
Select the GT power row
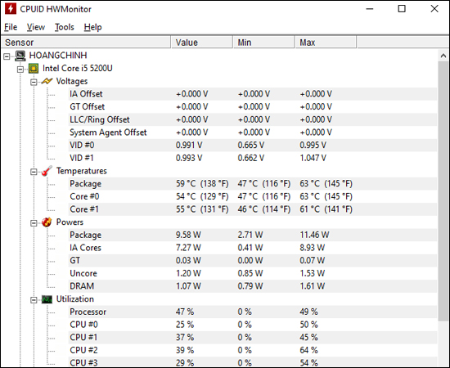click(253, 260)
